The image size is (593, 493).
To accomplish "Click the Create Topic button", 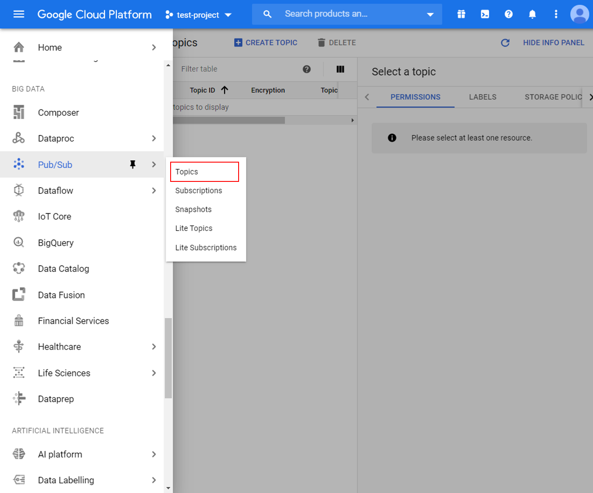I will (x=266, y=43).
